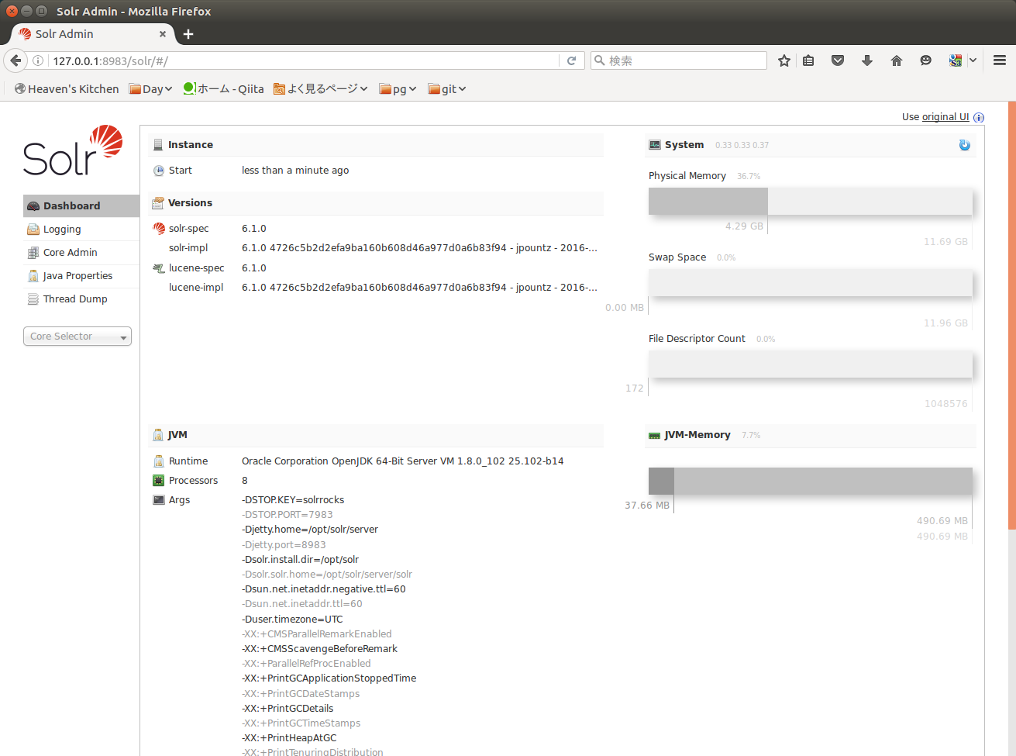Expand the Day bookmarks folder

[x=150, y=88]
